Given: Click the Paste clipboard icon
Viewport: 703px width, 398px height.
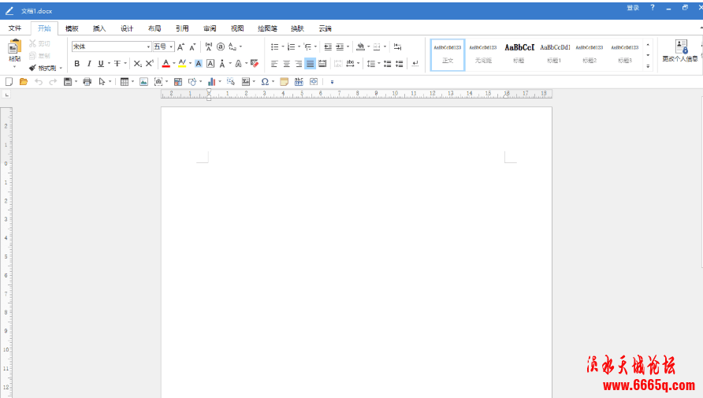Looking at the screenshot, I should [14, 46].
